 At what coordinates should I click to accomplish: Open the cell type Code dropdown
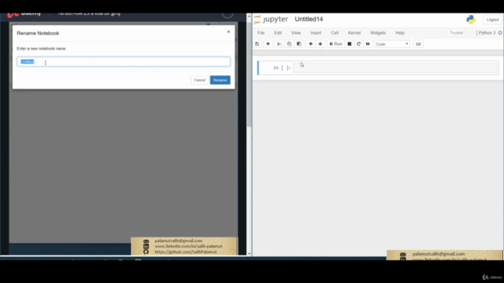click(392, 44)
